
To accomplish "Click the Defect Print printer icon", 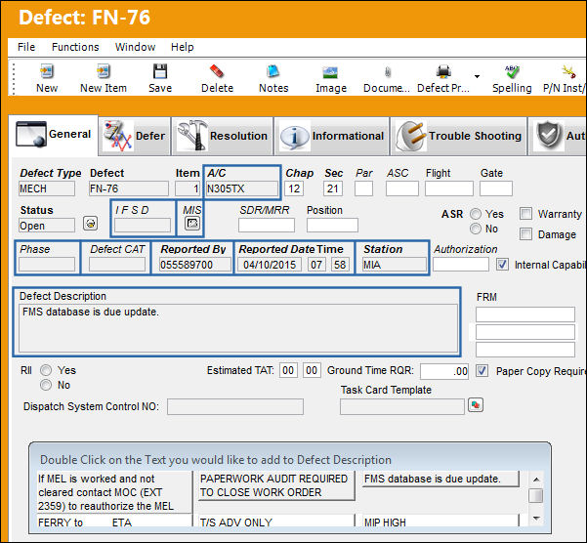I will click(443, 71).
